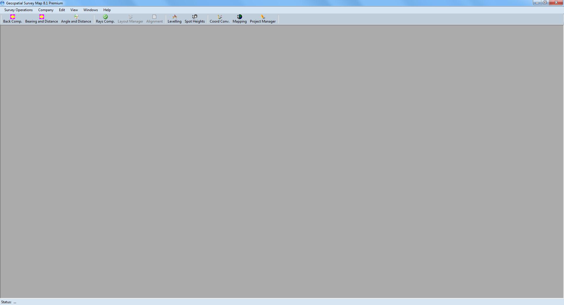Show the Windows menu
The width and height of the screenshot is (564, 305).
click(x=90, y=10)
